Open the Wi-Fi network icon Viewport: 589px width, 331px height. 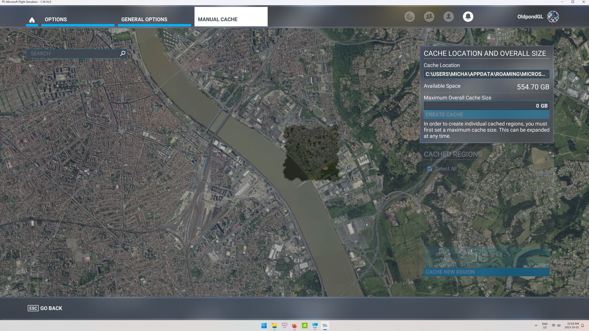(553, 325)
